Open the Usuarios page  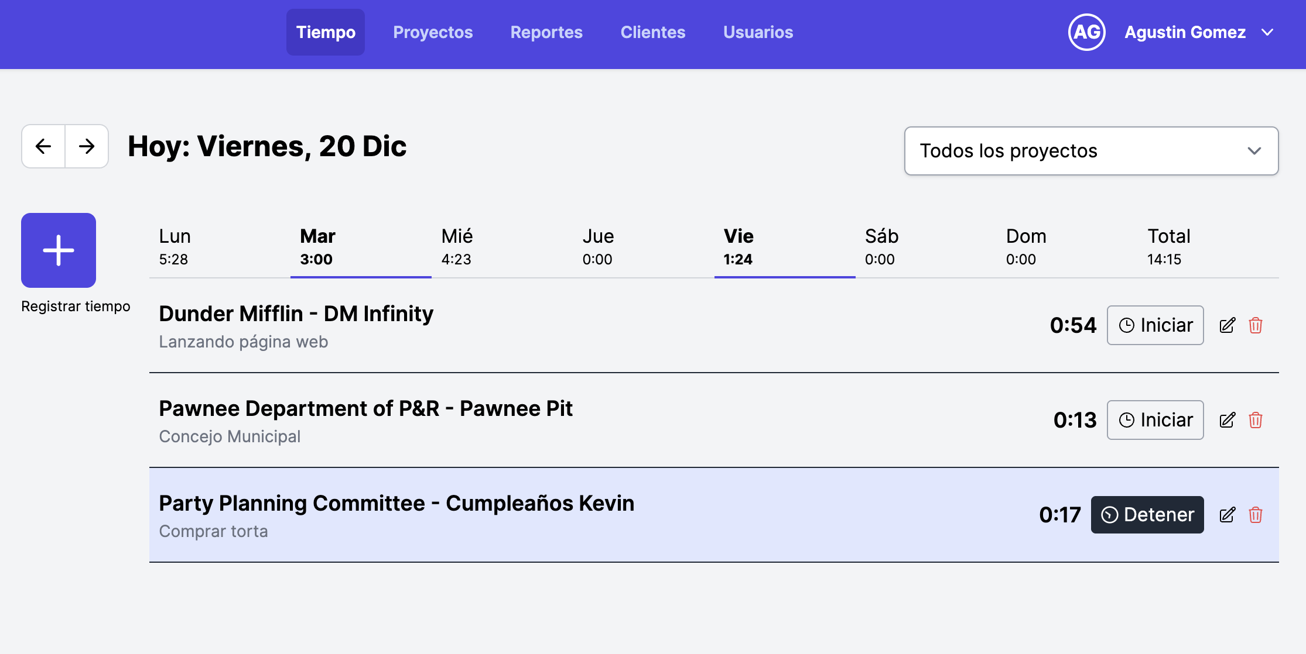coord(758,32)
